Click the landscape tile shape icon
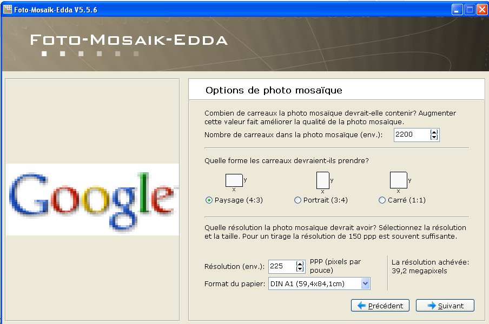Image resolution: width=489 pixels, height=324 pixels. (234, 180)
